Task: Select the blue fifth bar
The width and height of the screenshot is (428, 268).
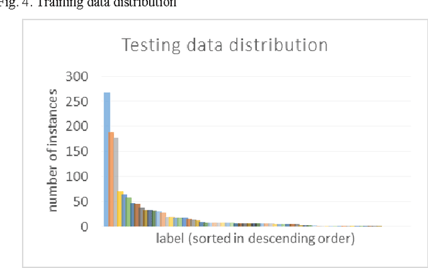Action: pyautogui.click(x=124, y=211)
